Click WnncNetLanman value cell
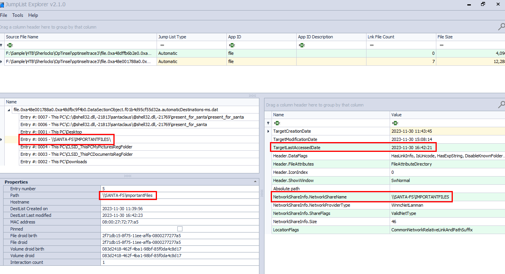 click(x=447, y=205)
